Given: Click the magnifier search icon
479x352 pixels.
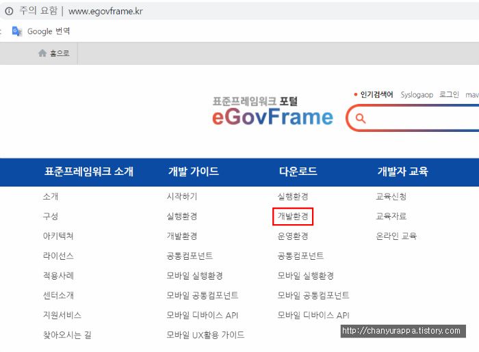Looking at the screenshot, I should pos(361,118).
